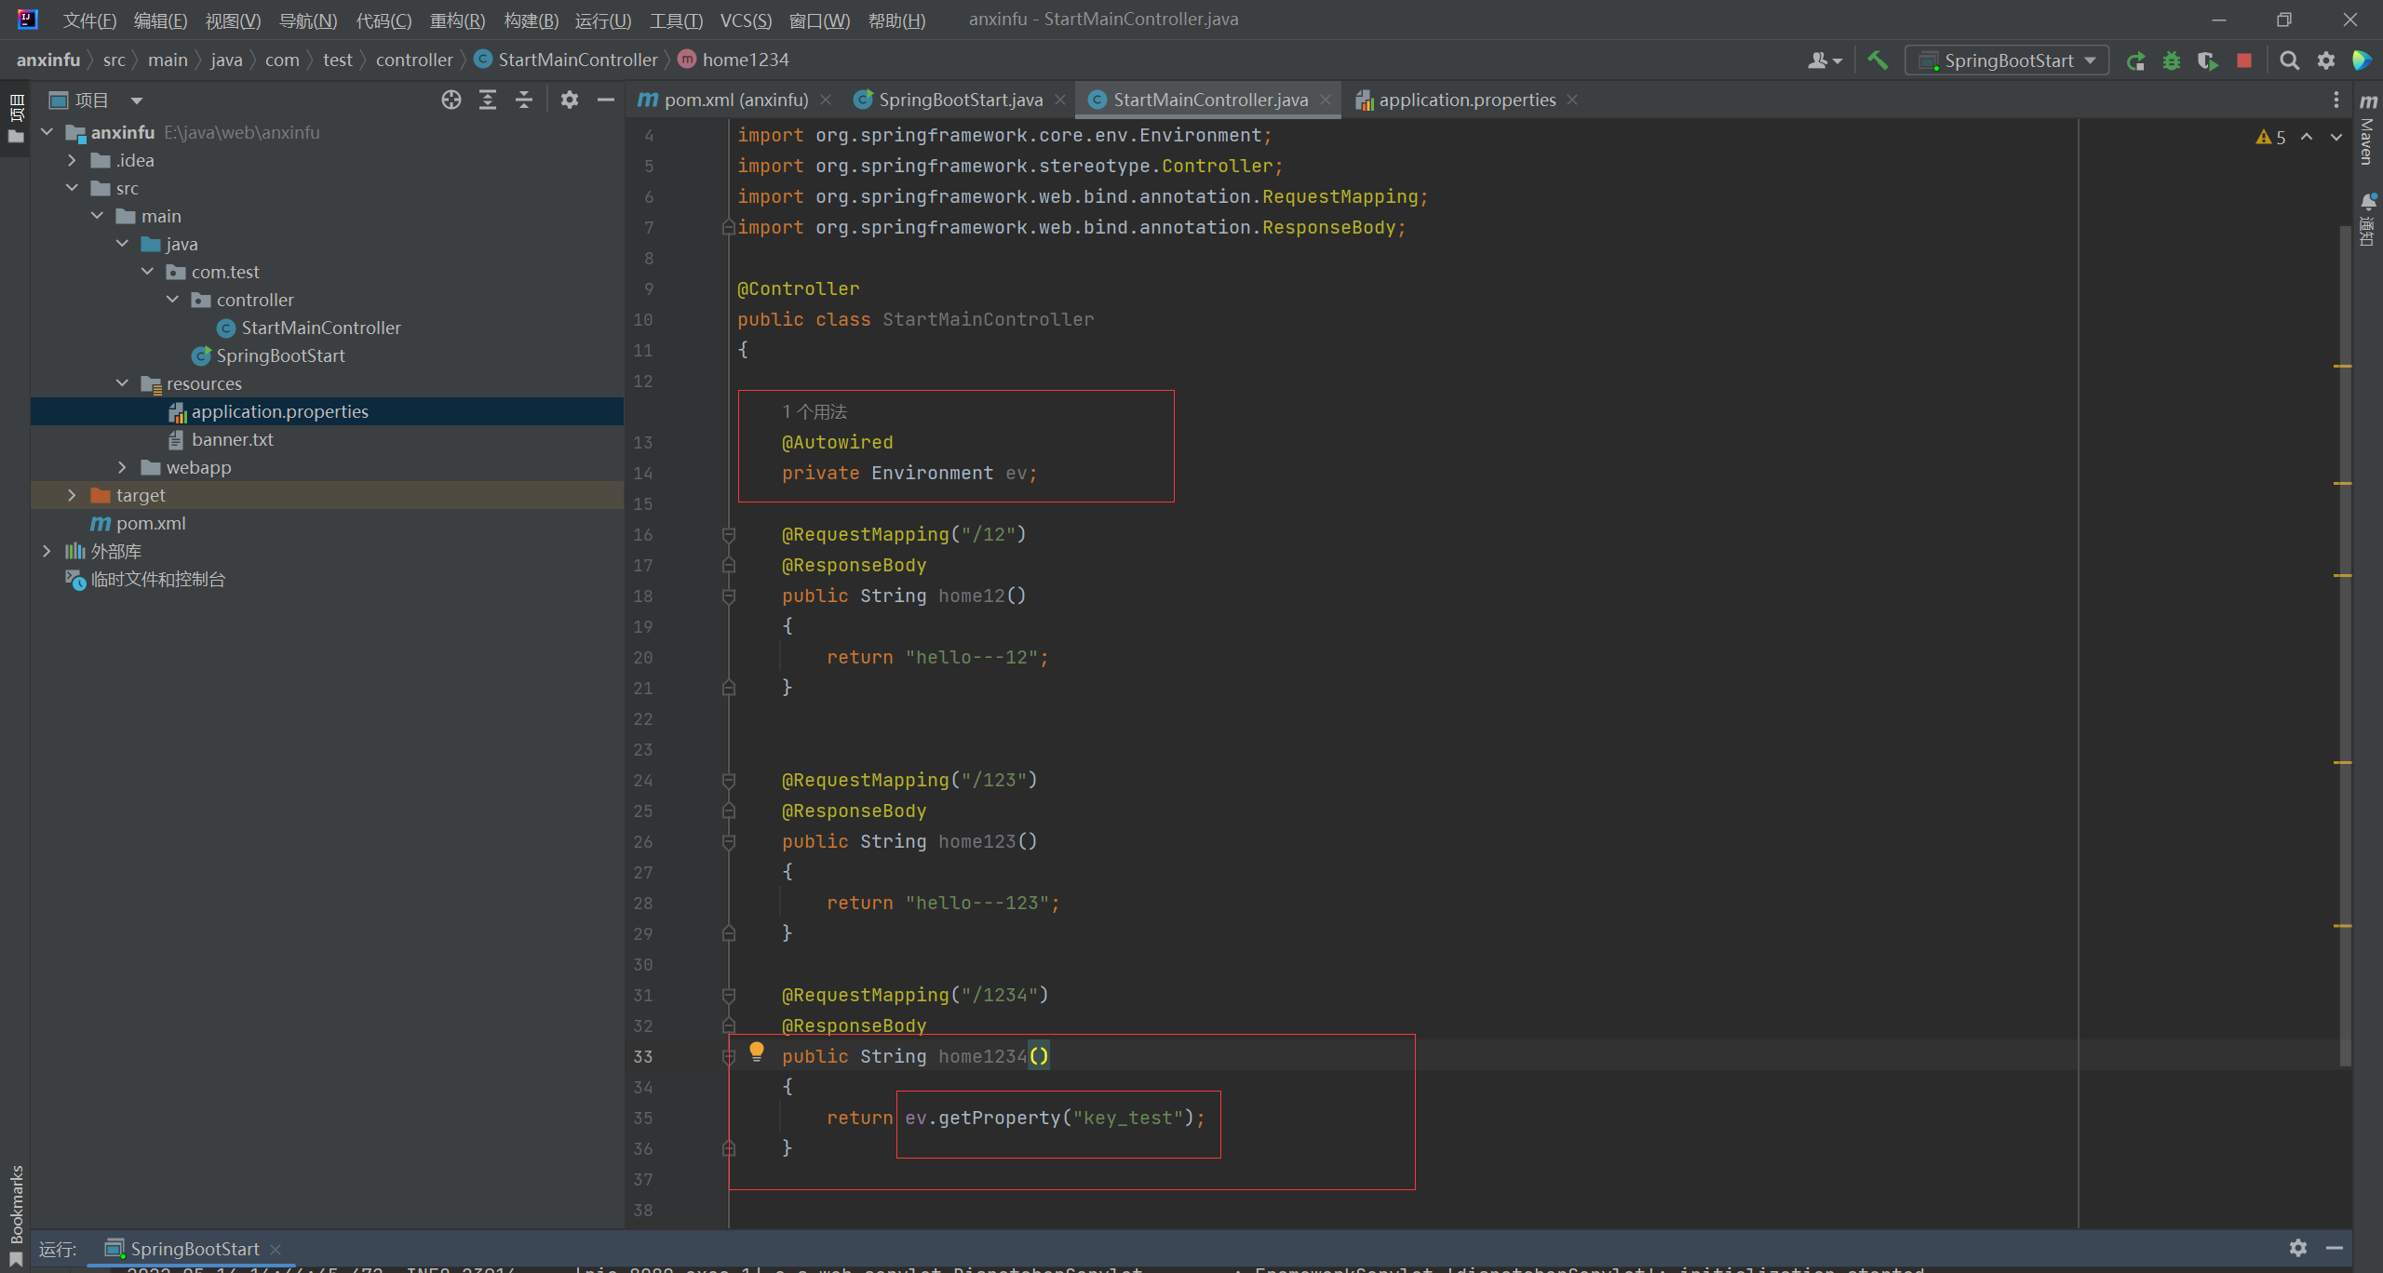The image size is (2383, 1273).
Task: Collapse the resources folder node
Action: pos(122,383)
